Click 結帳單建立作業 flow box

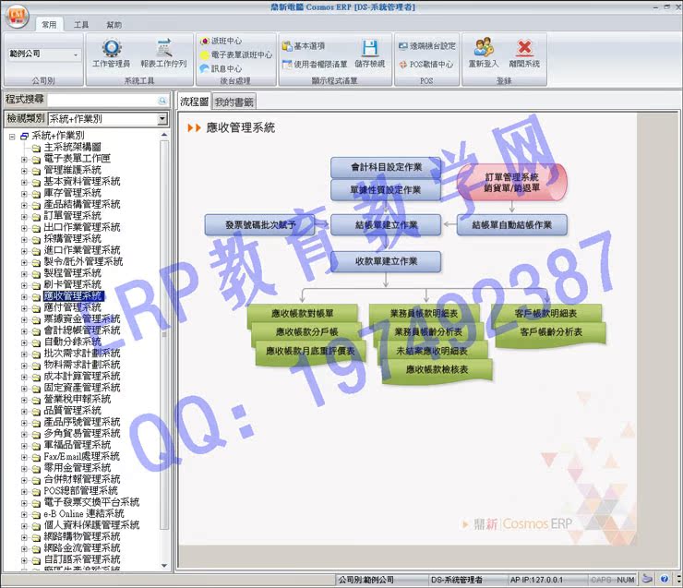click(x=386, y=225)
